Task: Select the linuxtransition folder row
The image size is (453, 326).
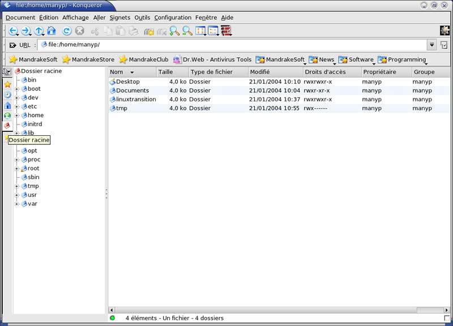Action: [x=279, y=100]
